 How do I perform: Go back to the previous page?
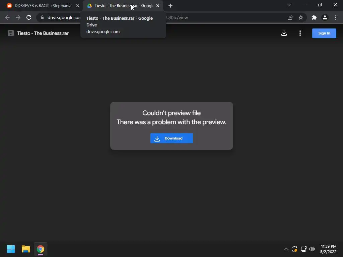7,17
